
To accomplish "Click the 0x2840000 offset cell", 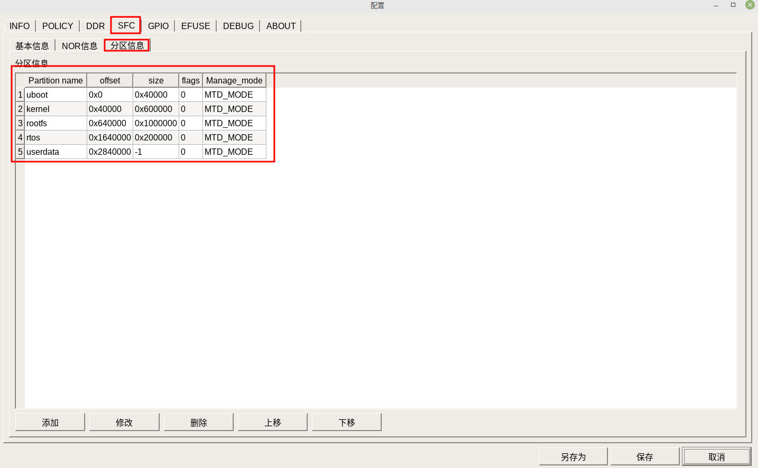I will point(110,152).
